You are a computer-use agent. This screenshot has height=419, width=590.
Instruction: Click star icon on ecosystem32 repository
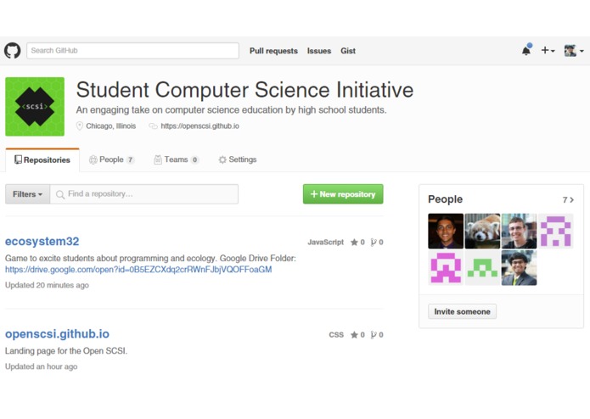pyautogui.click(x=355, y=243)
